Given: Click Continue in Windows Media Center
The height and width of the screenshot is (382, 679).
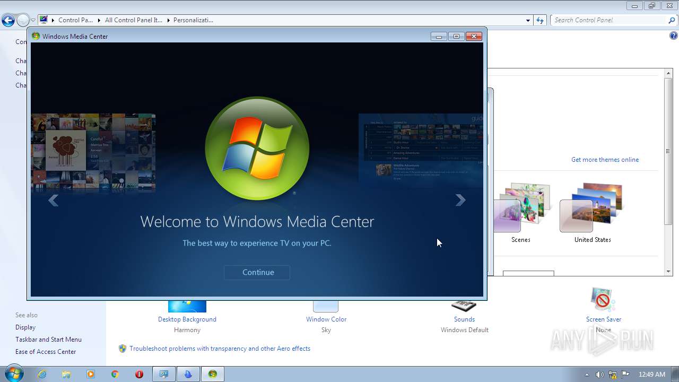Looking at the screenshot, I should (x=257, y=272).
